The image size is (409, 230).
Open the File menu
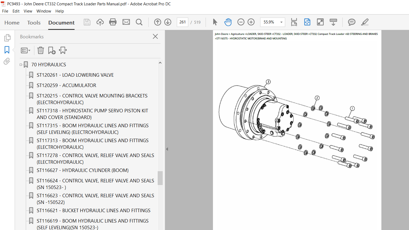point(5,11)
